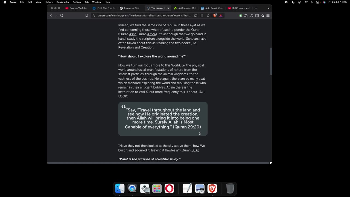
Task: Click the page vertical scrollbar thumb
Action: point(271,61)
